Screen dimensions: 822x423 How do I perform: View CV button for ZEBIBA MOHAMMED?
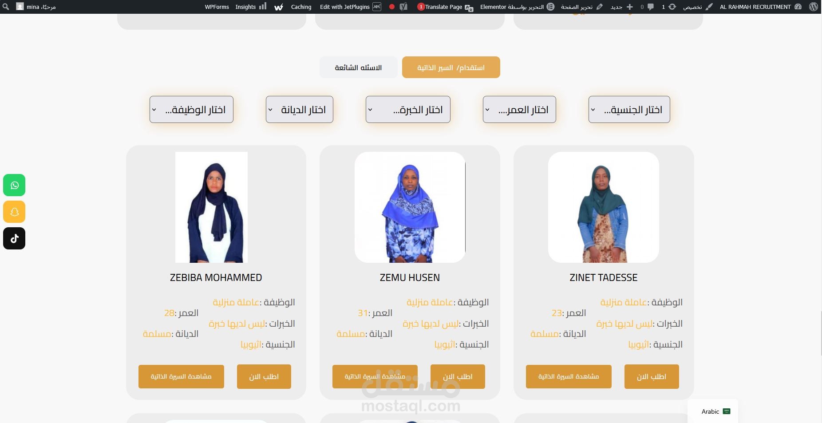tap(181, 376)
